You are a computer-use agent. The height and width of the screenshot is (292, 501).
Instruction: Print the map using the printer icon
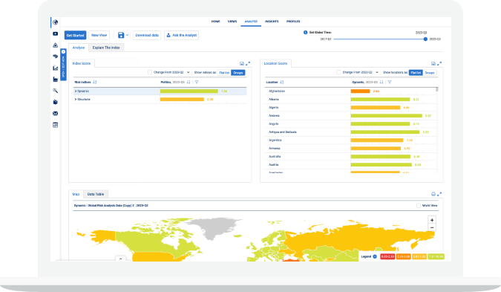pyautogui.click(x=433, y=194)
